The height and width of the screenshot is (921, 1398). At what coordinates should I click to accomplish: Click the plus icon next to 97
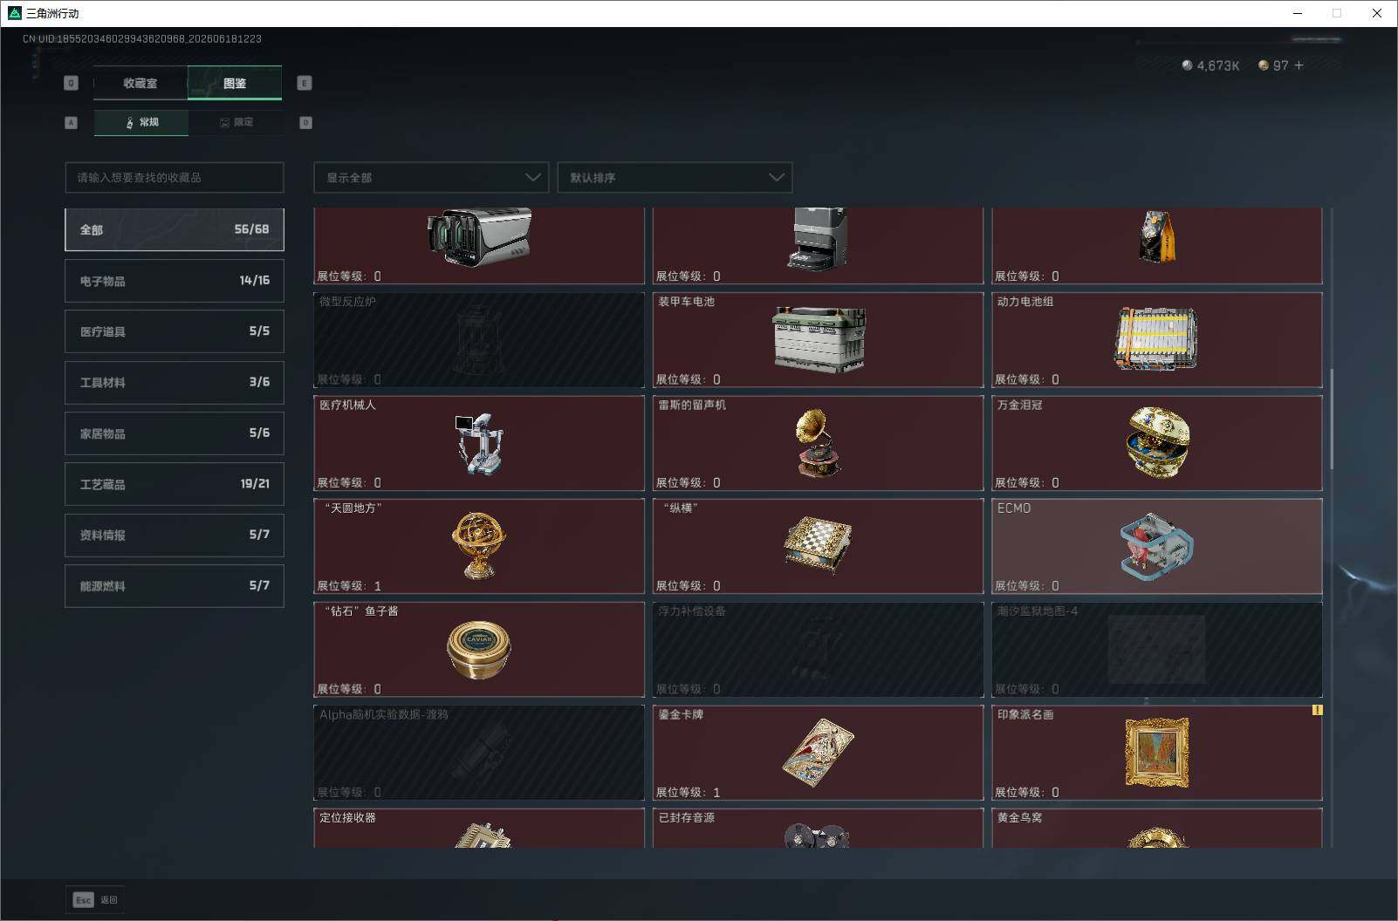coord(1299,65)
